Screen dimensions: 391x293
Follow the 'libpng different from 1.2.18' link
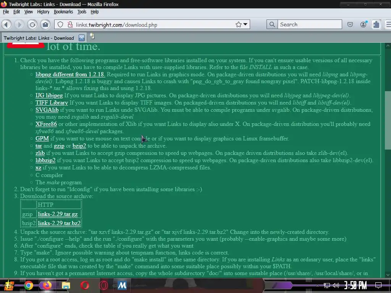[70, 74]
